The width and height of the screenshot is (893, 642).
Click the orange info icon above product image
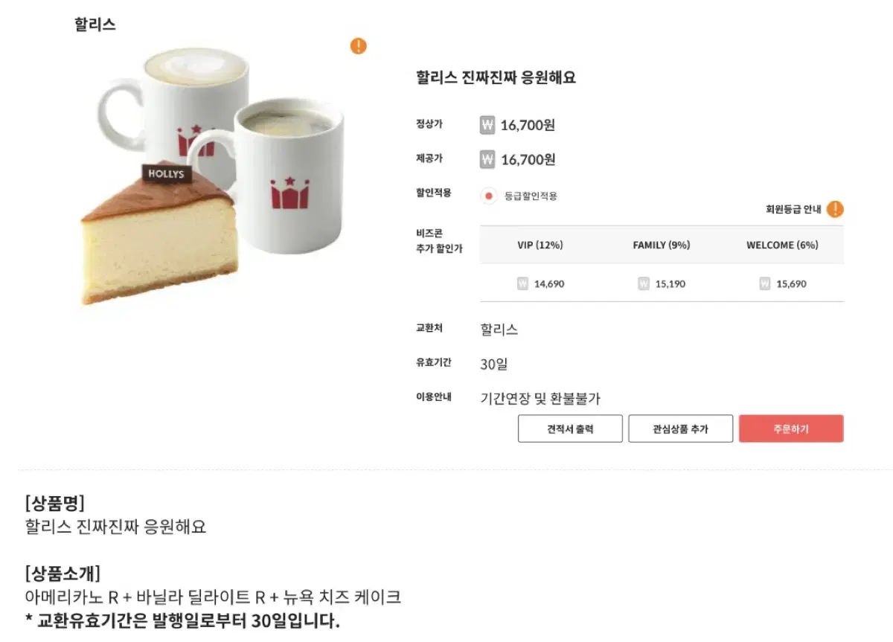pyautogui.click(x=359, y=46)
